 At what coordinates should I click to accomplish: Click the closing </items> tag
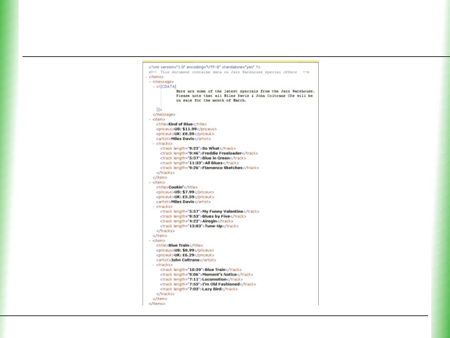point(157,304)
